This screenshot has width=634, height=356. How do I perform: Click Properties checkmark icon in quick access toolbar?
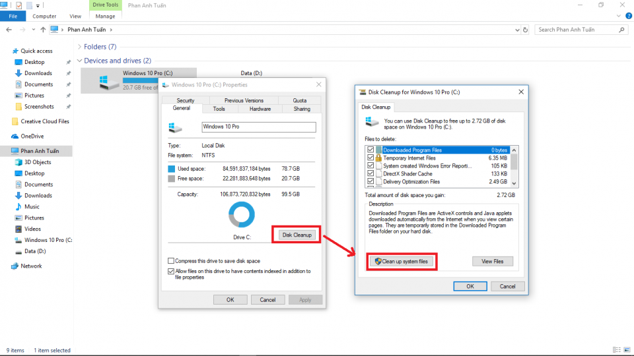(18, 6)
